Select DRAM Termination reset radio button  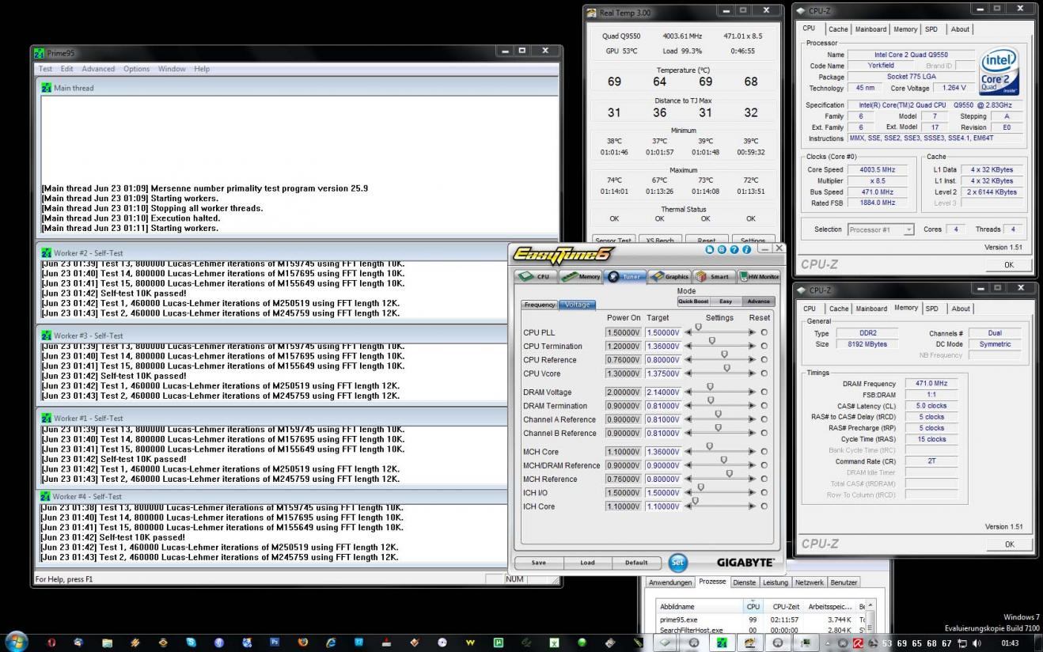(x=764, y=406)
